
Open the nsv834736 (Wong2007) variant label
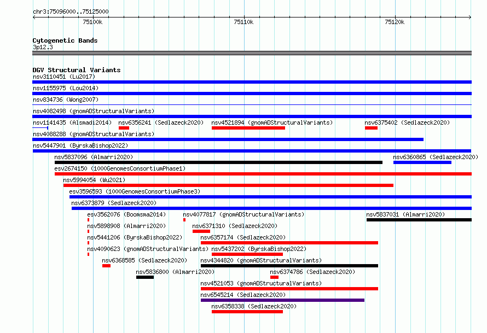tap(66, 100)
